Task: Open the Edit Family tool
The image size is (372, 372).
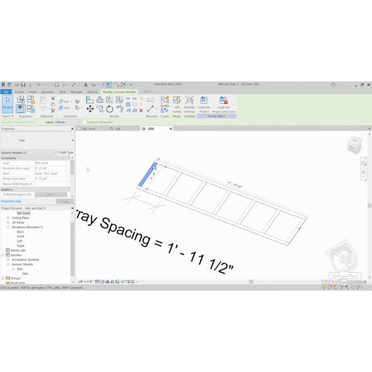Action: click(177, 103)
